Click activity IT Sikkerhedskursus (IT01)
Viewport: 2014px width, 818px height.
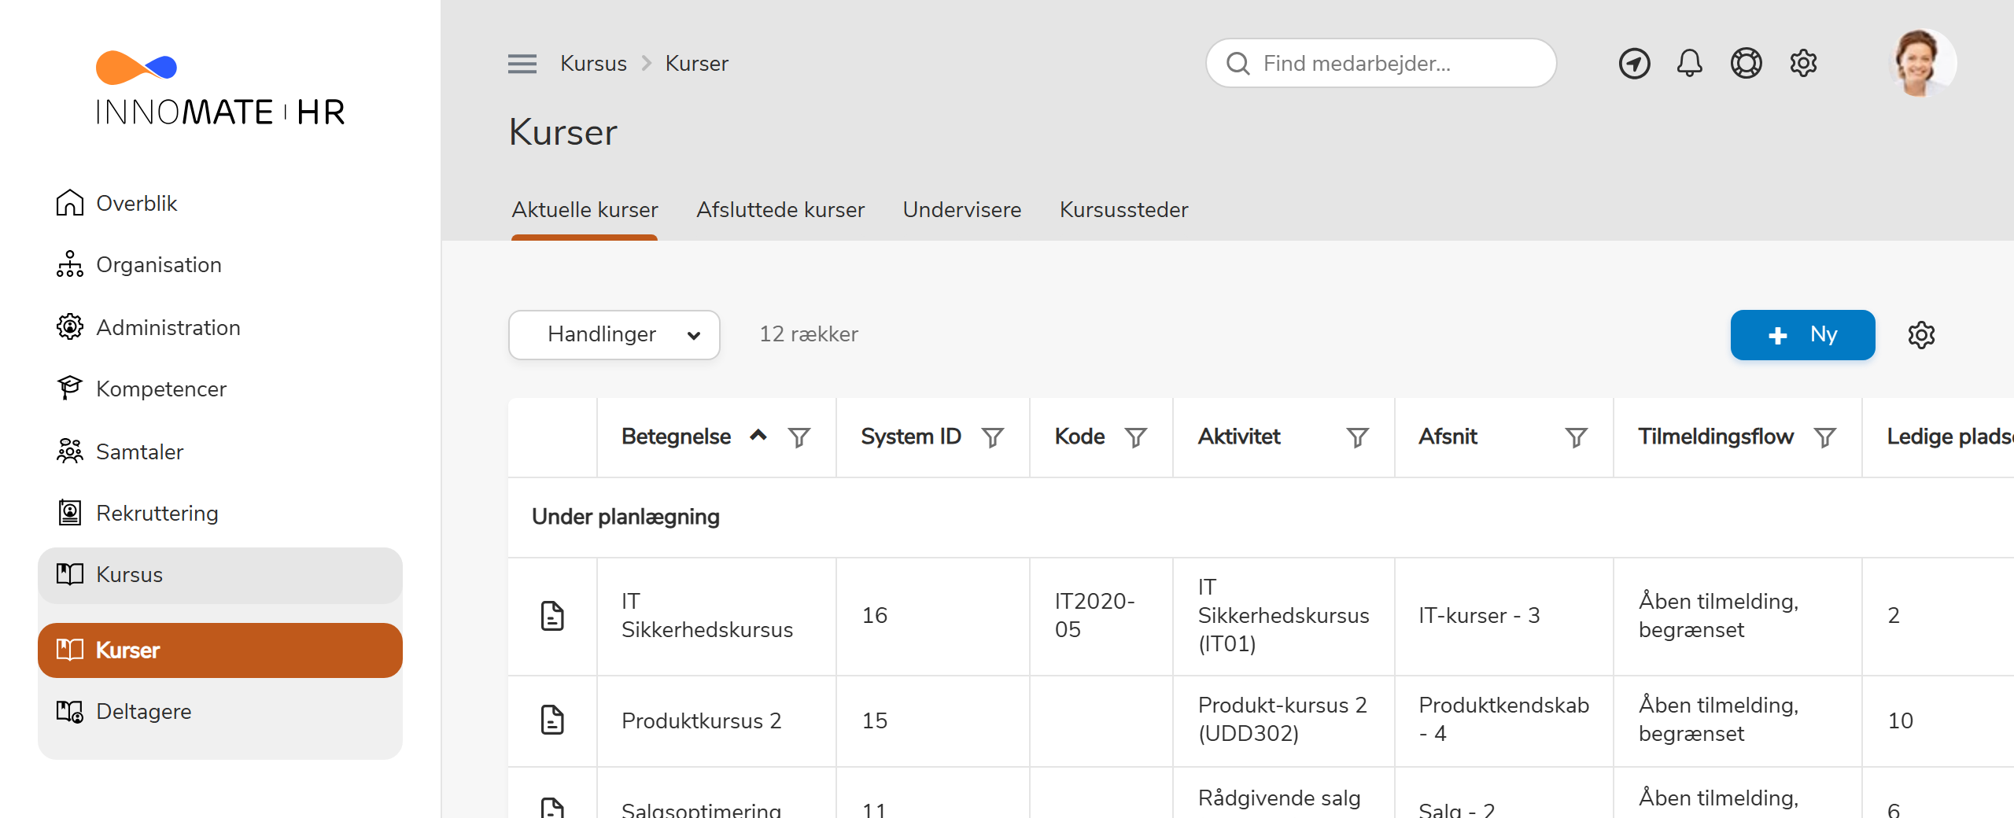point(1283,616)
